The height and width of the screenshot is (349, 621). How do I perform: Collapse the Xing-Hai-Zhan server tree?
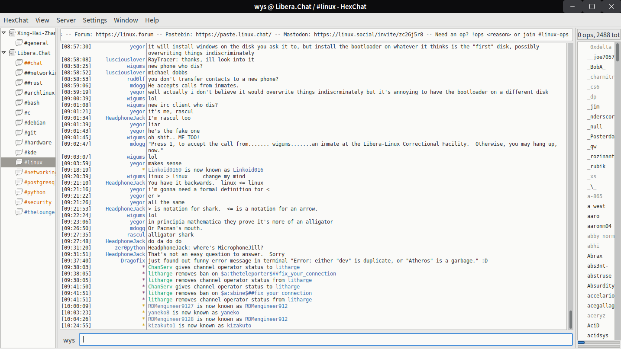[4, 33]
